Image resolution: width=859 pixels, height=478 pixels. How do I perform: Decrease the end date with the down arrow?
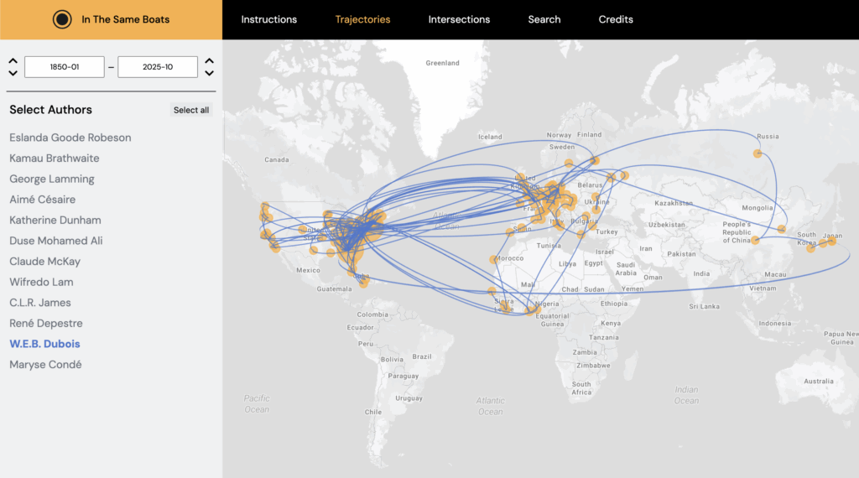[209, 73]
